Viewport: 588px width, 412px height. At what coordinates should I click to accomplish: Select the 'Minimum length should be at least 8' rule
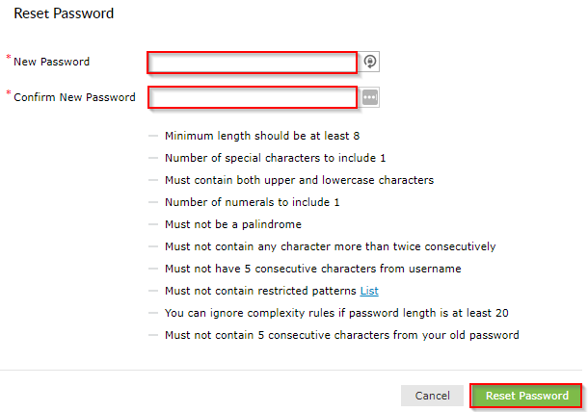click(x=262, y=136)
